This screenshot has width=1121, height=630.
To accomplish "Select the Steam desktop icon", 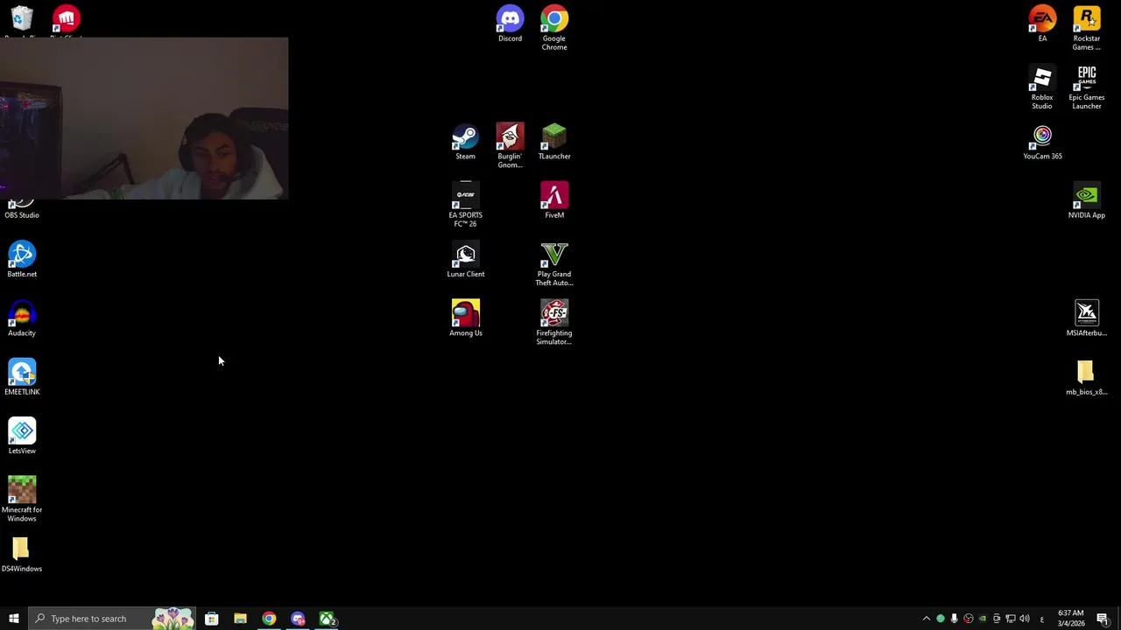I will point(465,142).
